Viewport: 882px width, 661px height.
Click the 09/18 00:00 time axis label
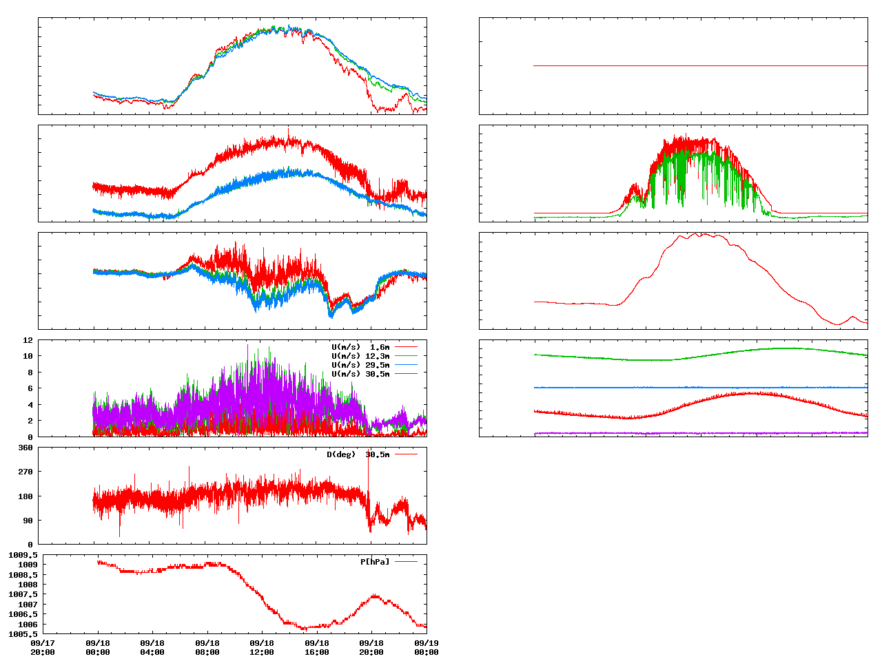pos(98,647)
